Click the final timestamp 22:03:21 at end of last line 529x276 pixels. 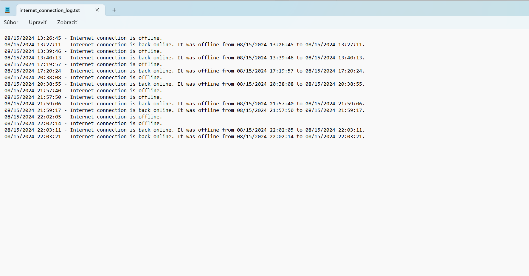tap(350, 137)
